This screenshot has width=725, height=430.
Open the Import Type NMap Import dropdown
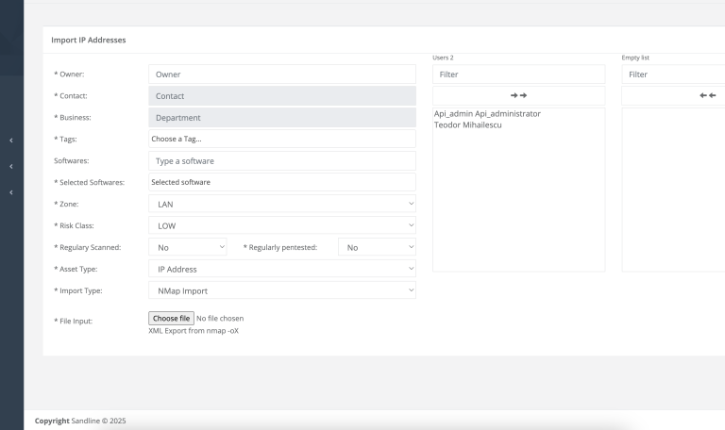coord(282,290)
